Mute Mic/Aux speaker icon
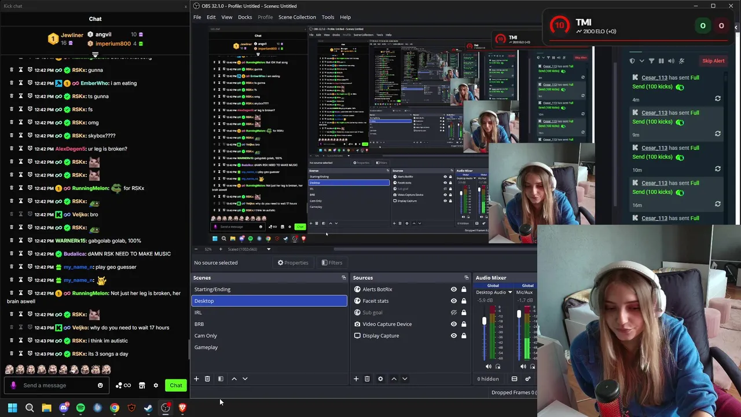This screenshot has width=741, height=417. [523, 366]
